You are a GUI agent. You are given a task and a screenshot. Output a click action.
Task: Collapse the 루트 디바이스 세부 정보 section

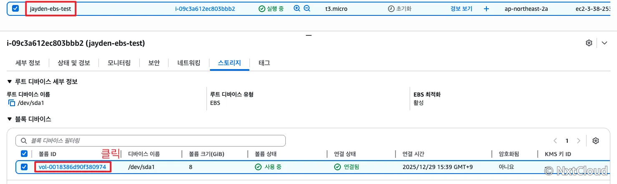pos(10,82)
